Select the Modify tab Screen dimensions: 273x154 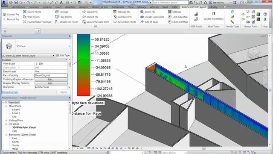pos(213,7)
